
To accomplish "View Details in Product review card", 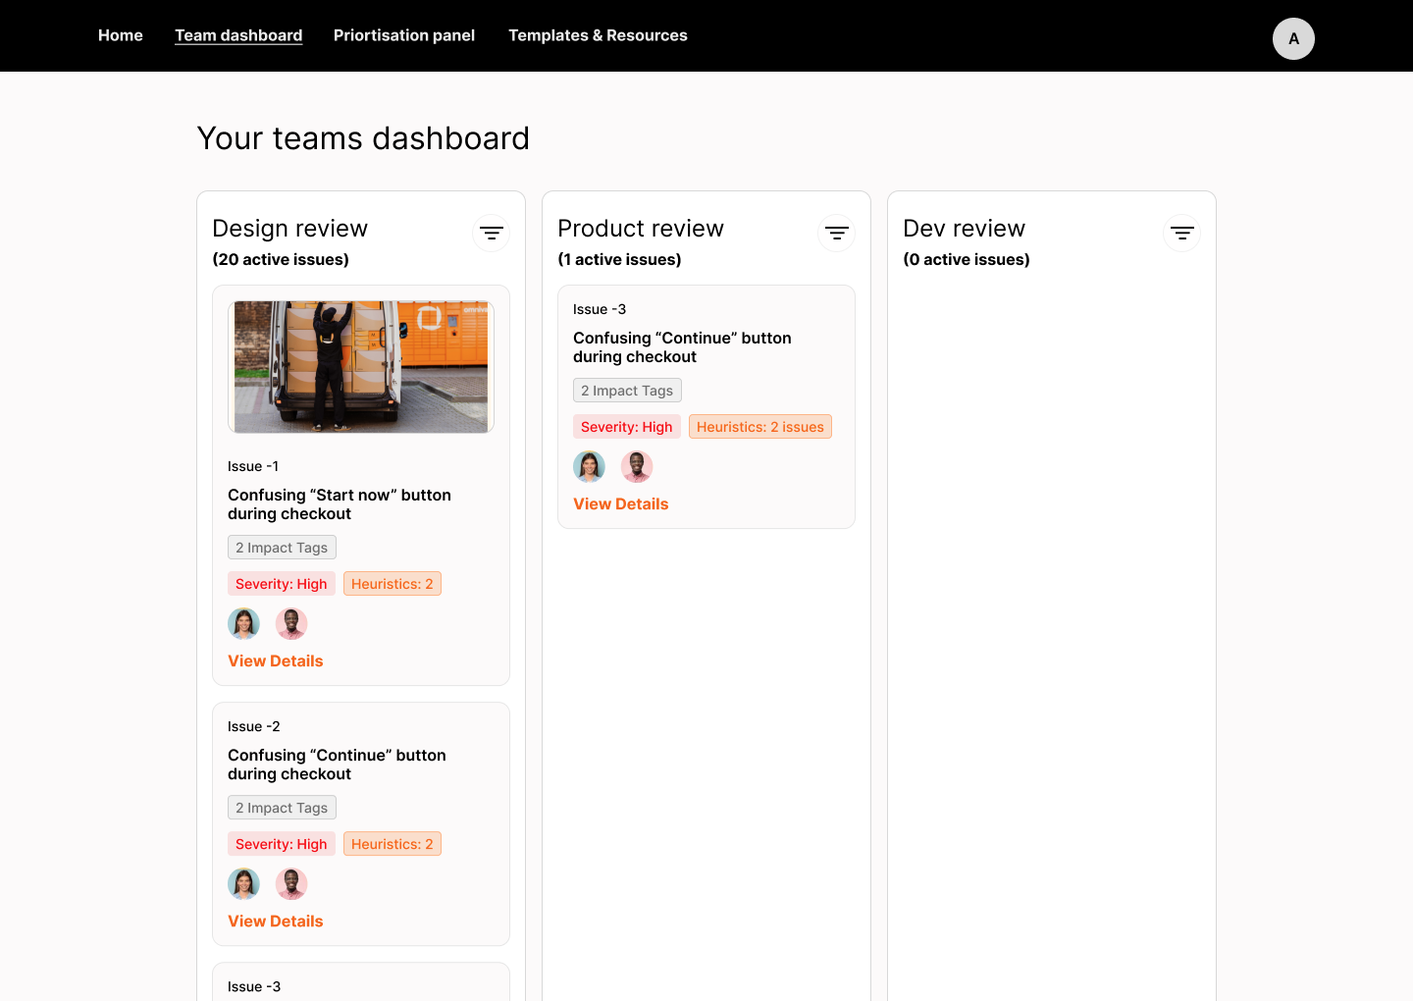I will pos(621,504).
